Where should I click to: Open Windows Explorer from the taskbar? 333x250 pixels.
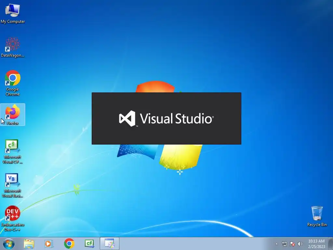coord(29,243)
